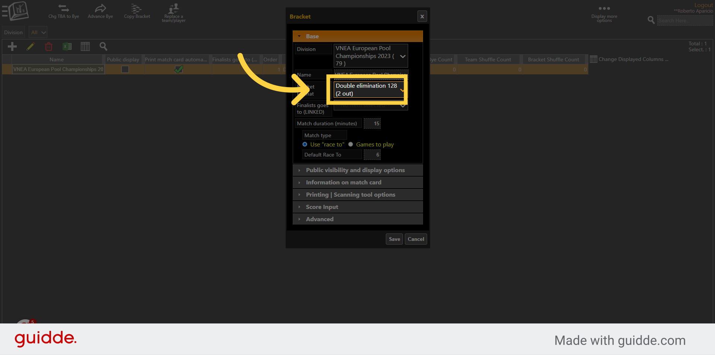Click the Search Here input box
The image size is (715, 355).
pos(685,20)
